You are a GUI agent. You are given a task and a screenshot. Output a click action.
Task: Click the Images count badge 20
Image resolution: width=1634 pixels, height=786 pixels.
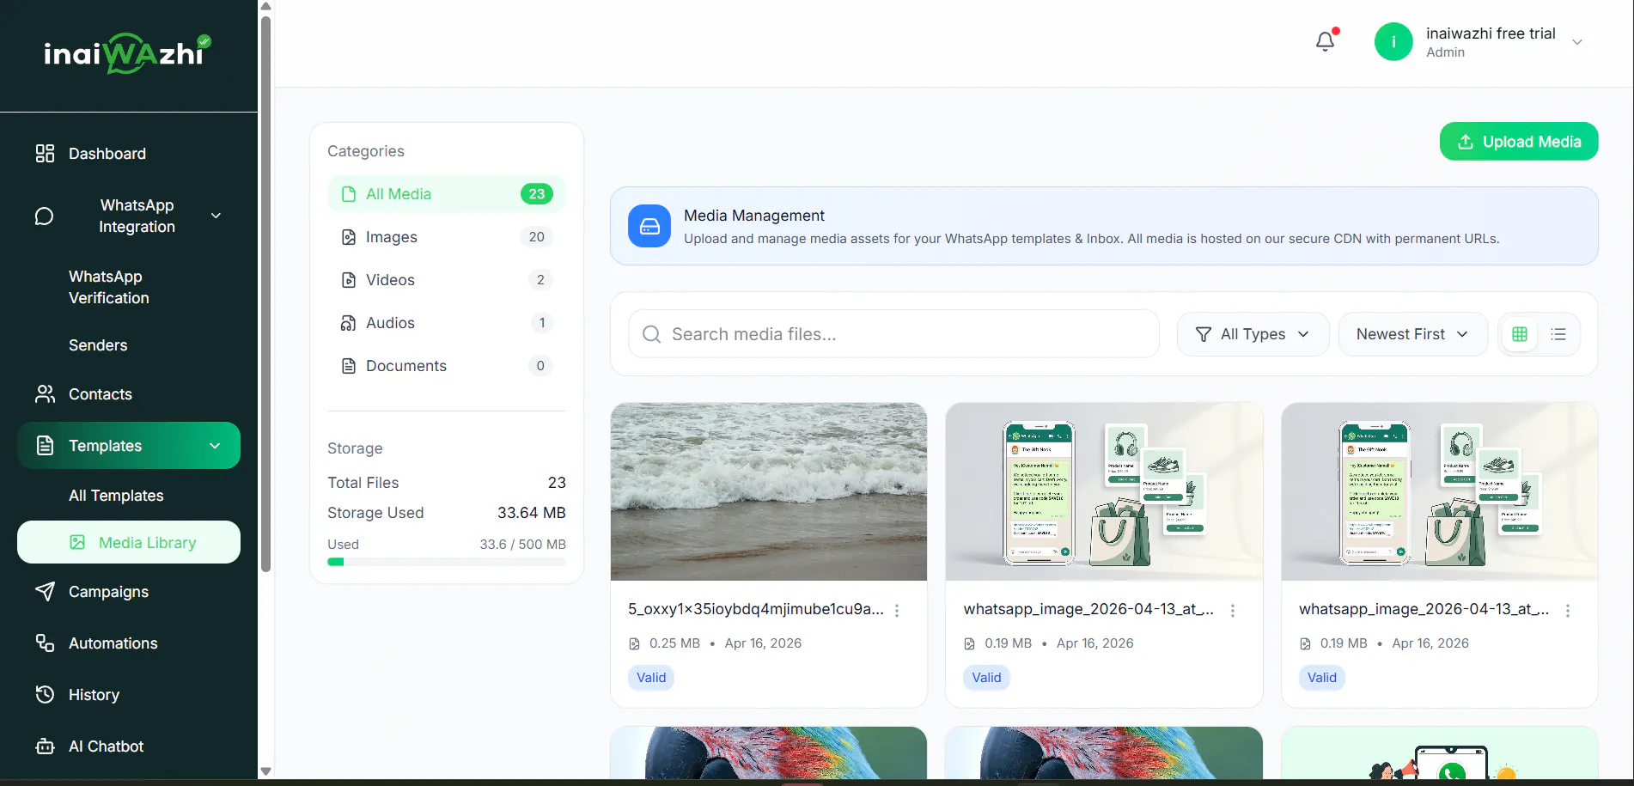pos(537,237)
